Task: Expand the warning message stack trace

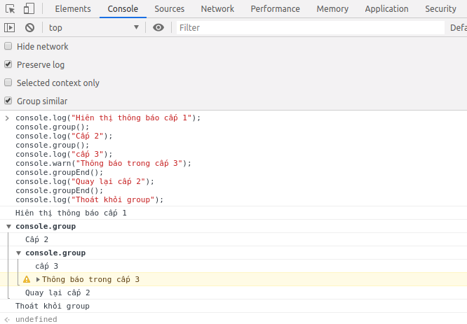Action: coord(38,279)
